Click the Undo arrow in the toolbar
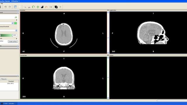 coord(6,7)
